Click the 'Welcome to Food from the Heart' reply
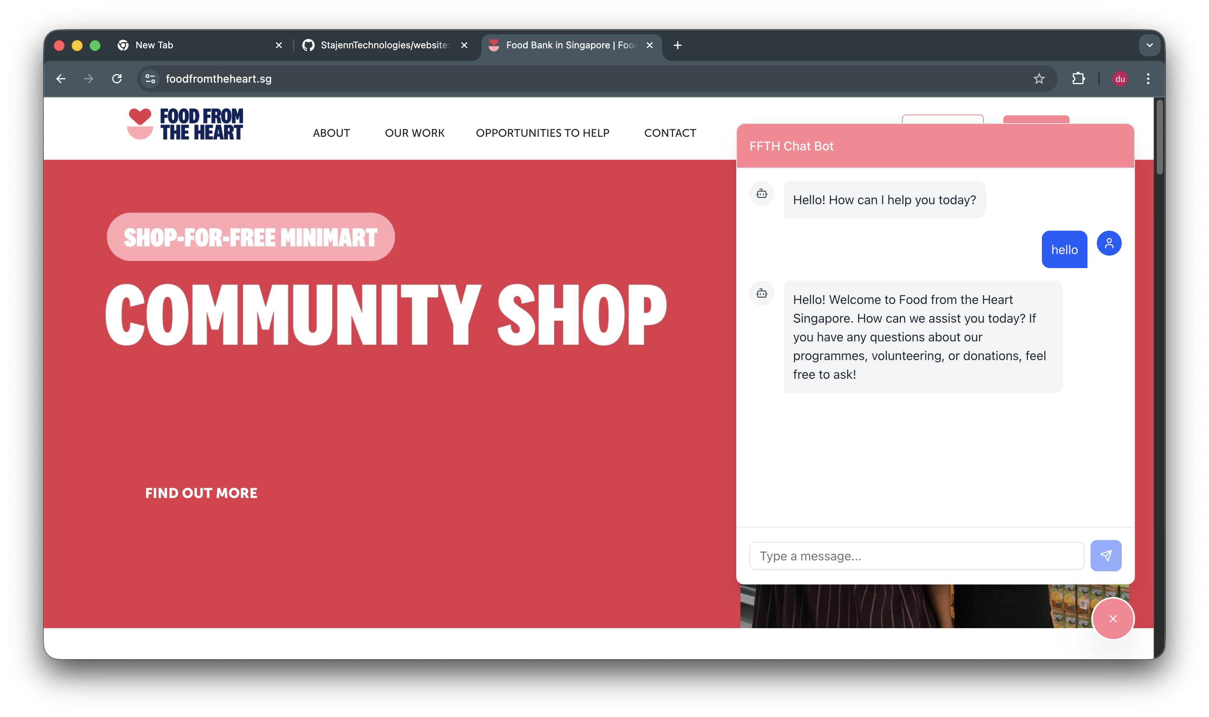The height and width of the screenshot is (717, 1209). click(923, 337)
